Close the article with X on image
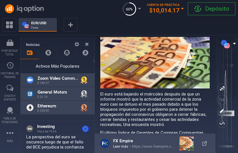The height and width of the screenshot is (153, 238). 208,44
